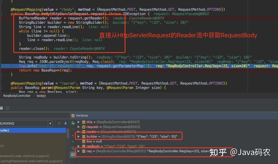Expand the 'req' variable node

79,151
